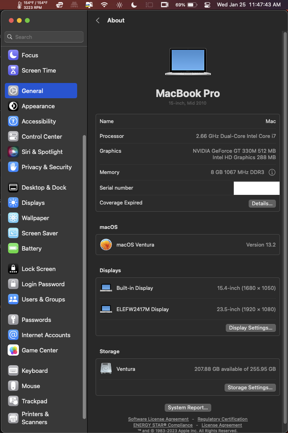This screenshot has width=288, height=433.
Task: Open the Control Center icon
Action: [13, 136]
